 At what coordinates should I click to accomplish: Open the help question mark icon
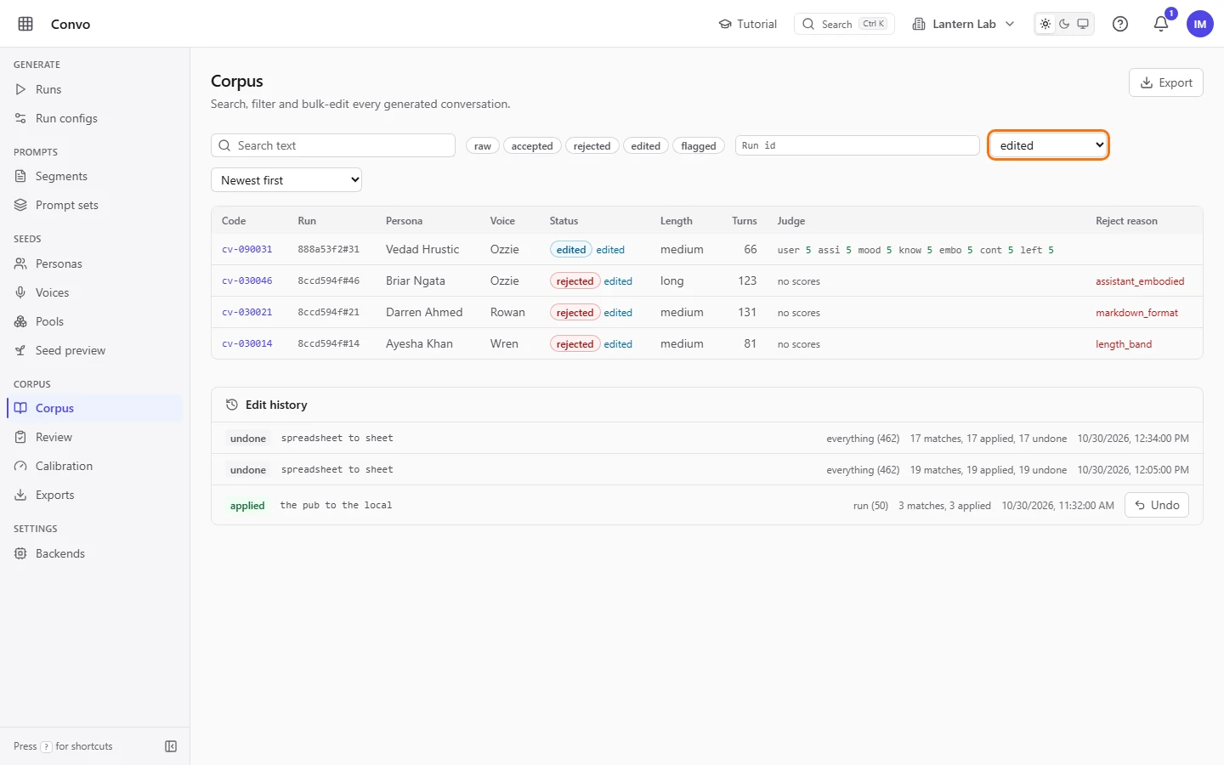(x=1120, y=24)
